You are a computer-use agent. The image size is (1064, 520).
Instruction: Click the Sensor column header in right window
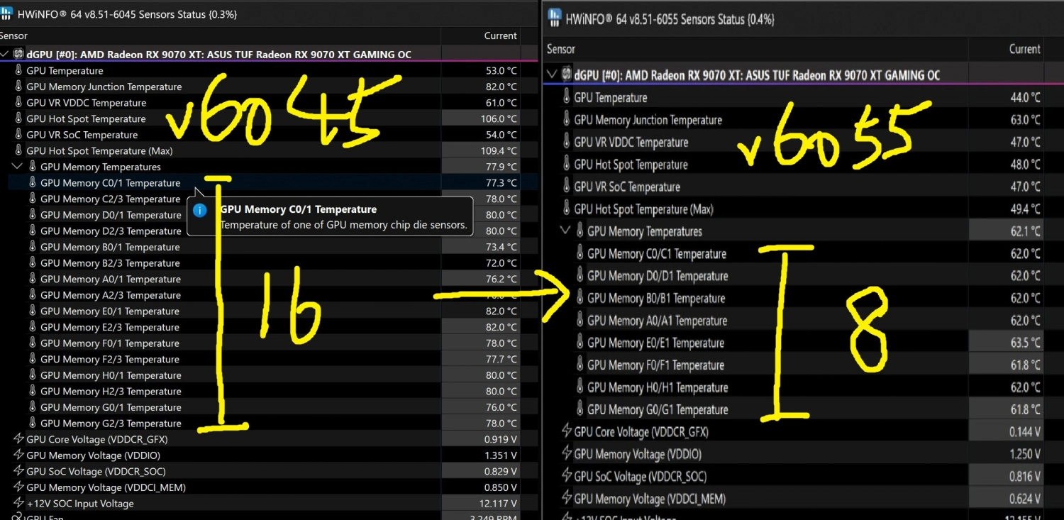[x=560, y=49]
